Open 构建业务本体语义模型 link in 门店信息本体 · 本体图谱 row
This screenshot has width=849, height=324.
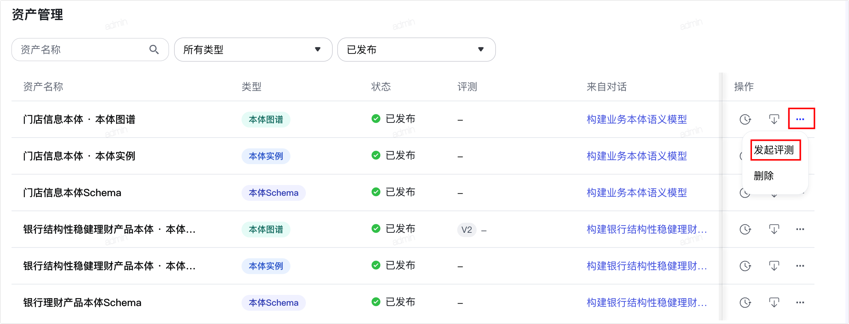pos(637,119)
